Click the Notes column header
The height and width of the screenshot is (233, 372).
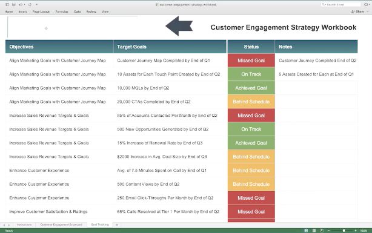pyautogui.click(x=316, y=47)
